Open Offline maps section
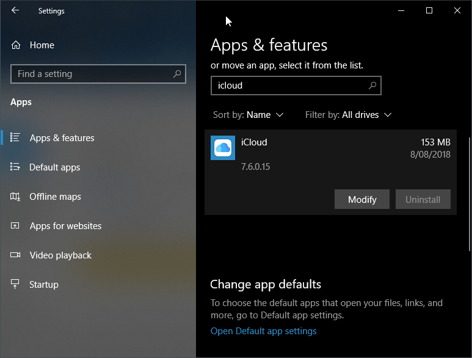This screenshot has width=472, height=358. click(55, 197)
